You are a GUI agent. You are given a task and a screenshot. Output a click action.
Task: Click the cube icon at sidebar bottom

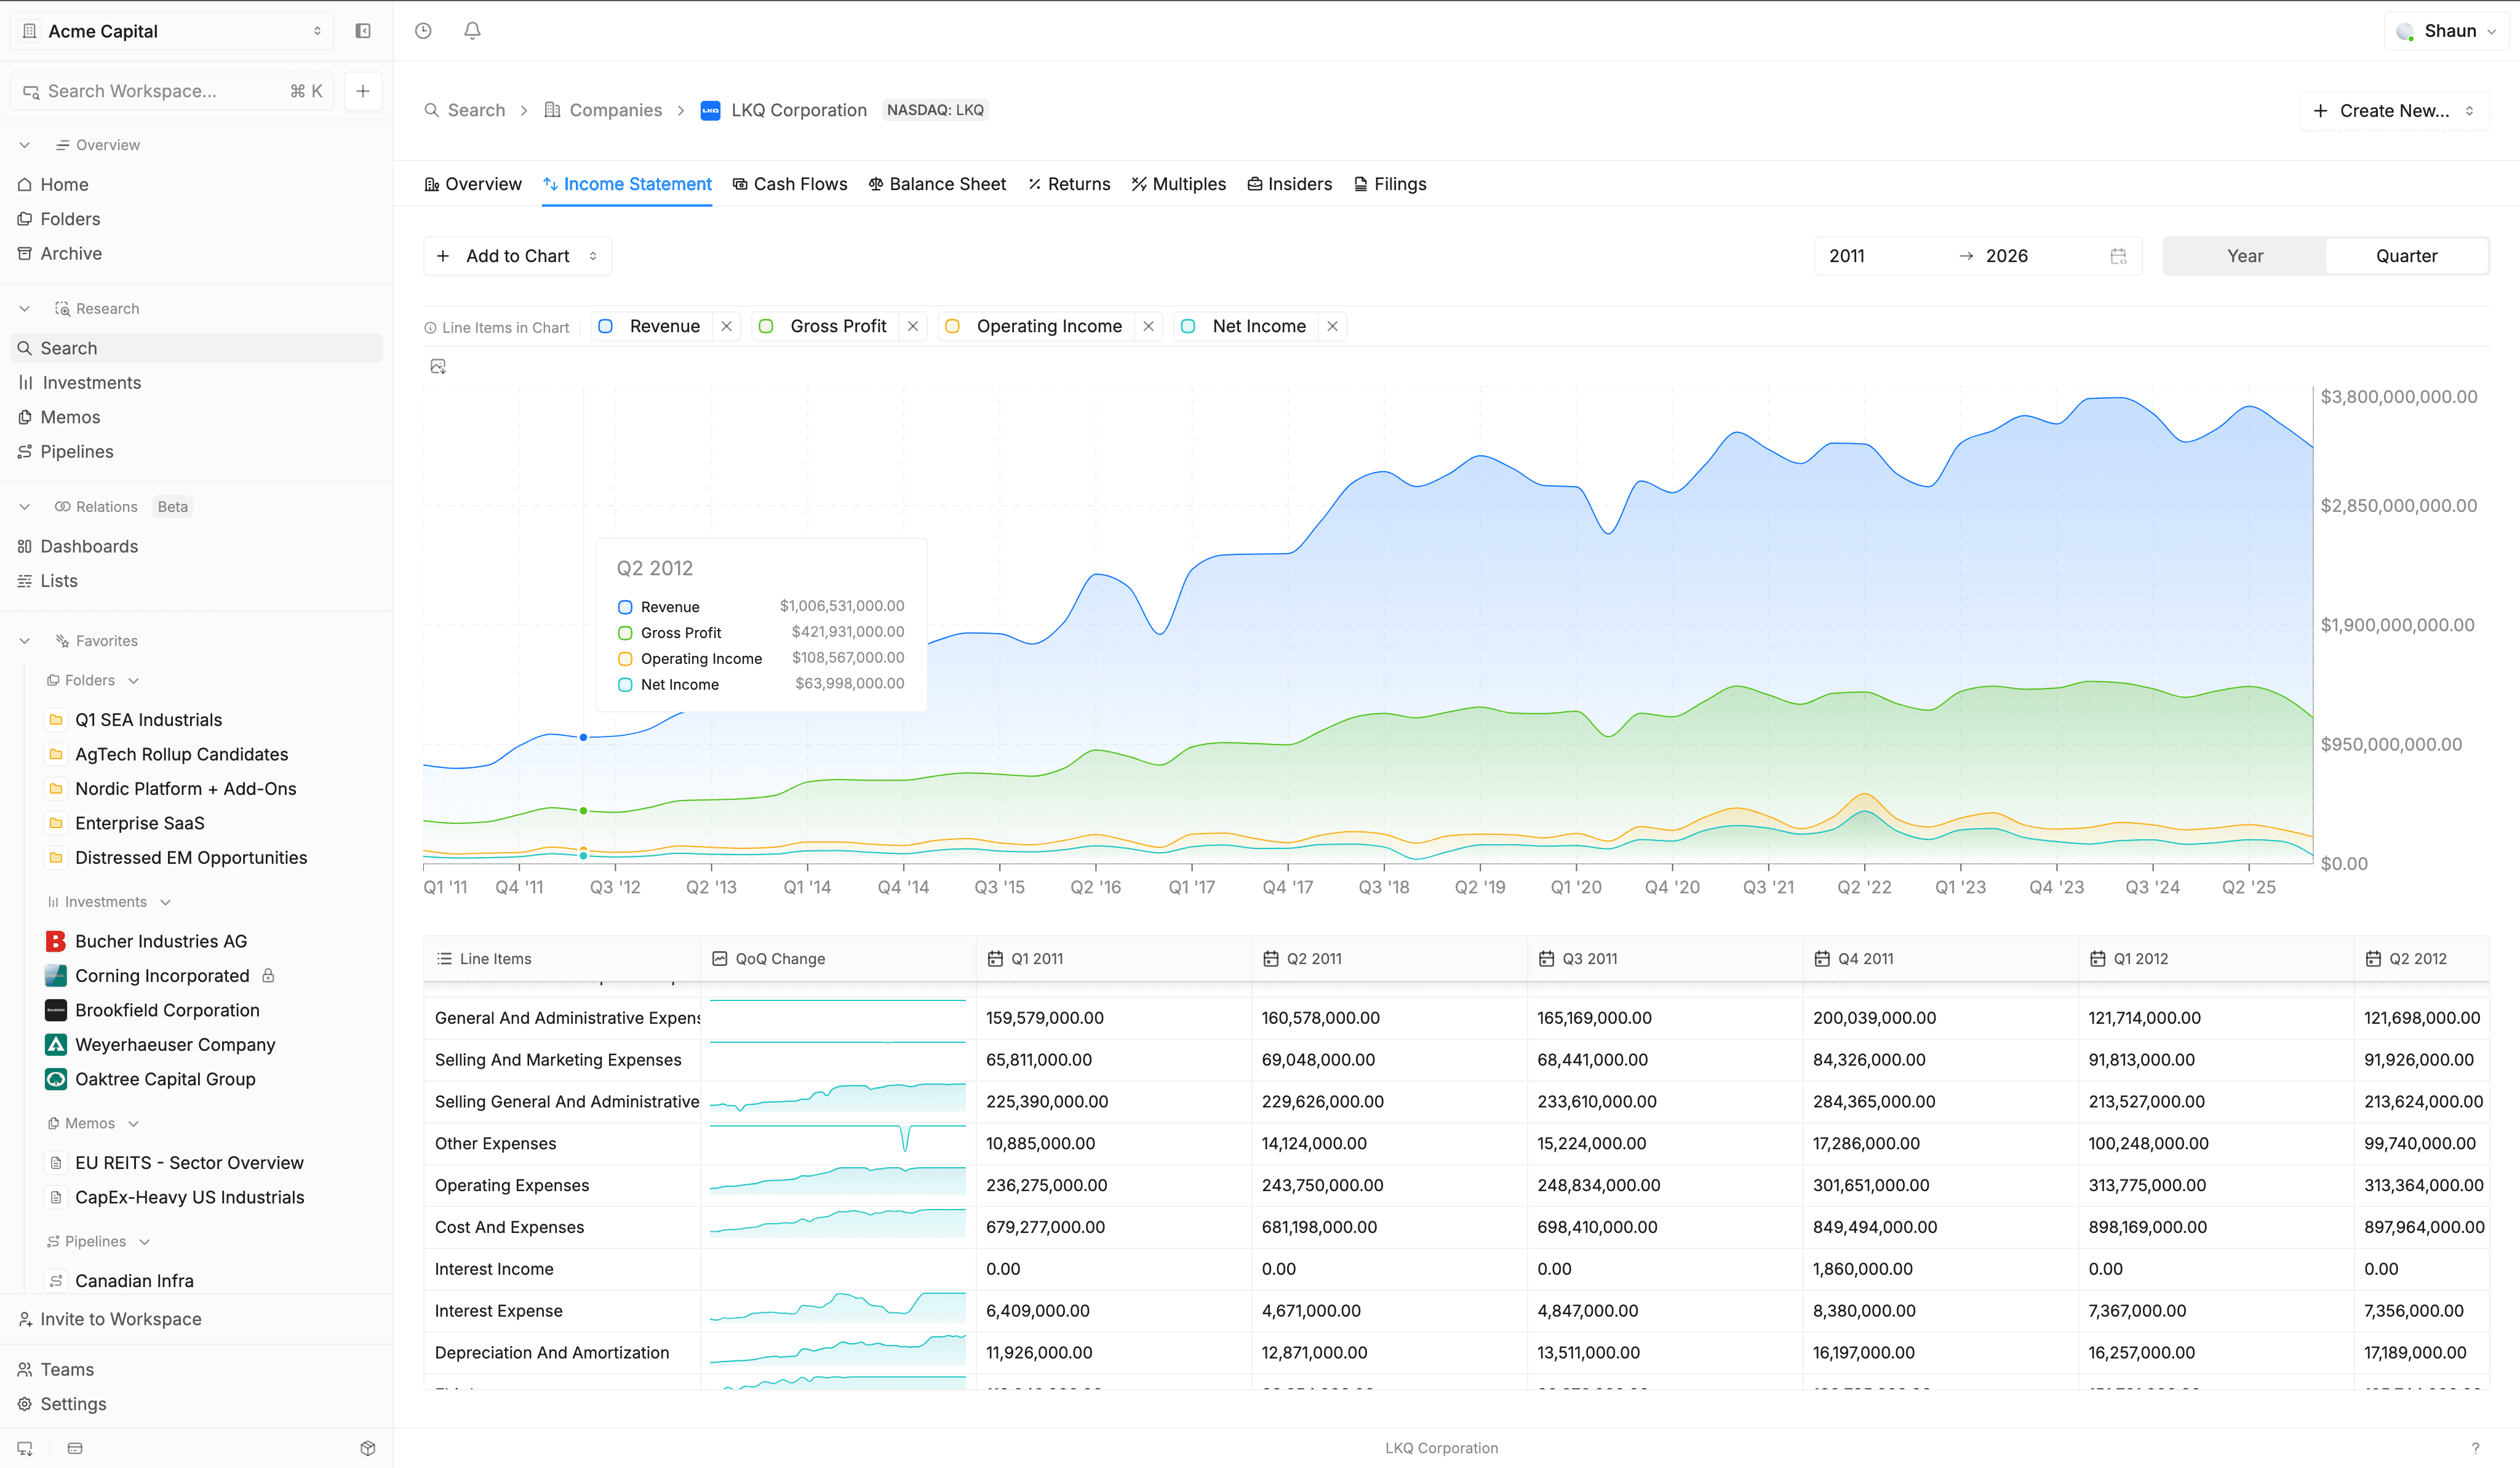[367, 1448]
